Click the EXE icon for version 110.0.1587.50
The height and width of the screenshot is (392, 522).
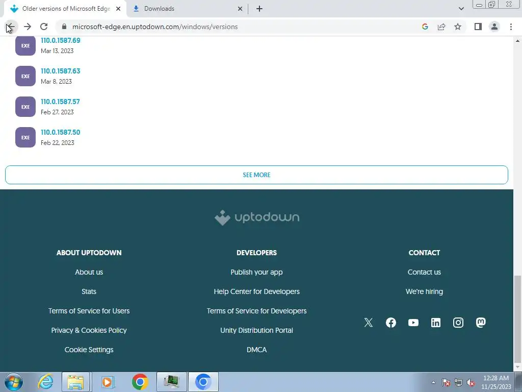25,137
